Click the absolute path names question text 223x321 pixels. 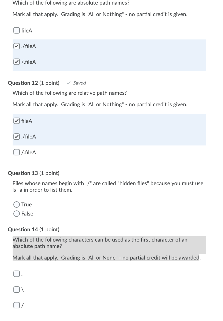tap(71, 3)
